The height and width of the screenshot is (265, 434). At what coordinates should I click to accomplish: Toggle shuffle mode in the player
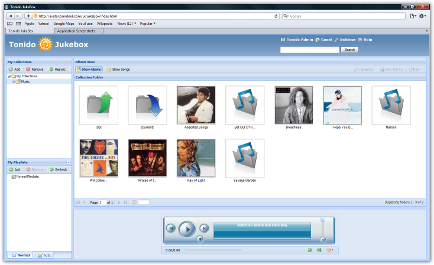[319, 250]
